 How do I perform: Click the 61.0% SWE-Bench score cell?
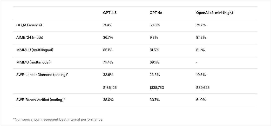(x=201, y=100)
